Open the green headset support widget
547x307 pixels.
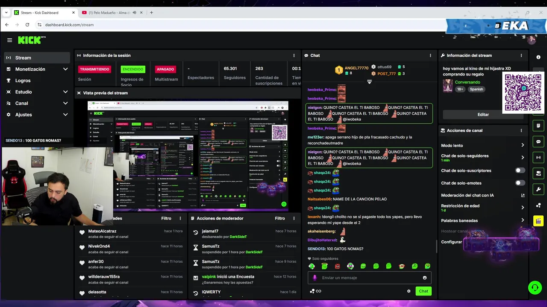click(x=535, y=287)
